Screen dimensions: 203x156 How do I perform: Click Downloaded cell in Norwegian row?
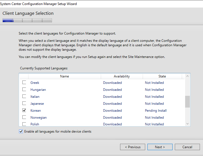[113, 118]
